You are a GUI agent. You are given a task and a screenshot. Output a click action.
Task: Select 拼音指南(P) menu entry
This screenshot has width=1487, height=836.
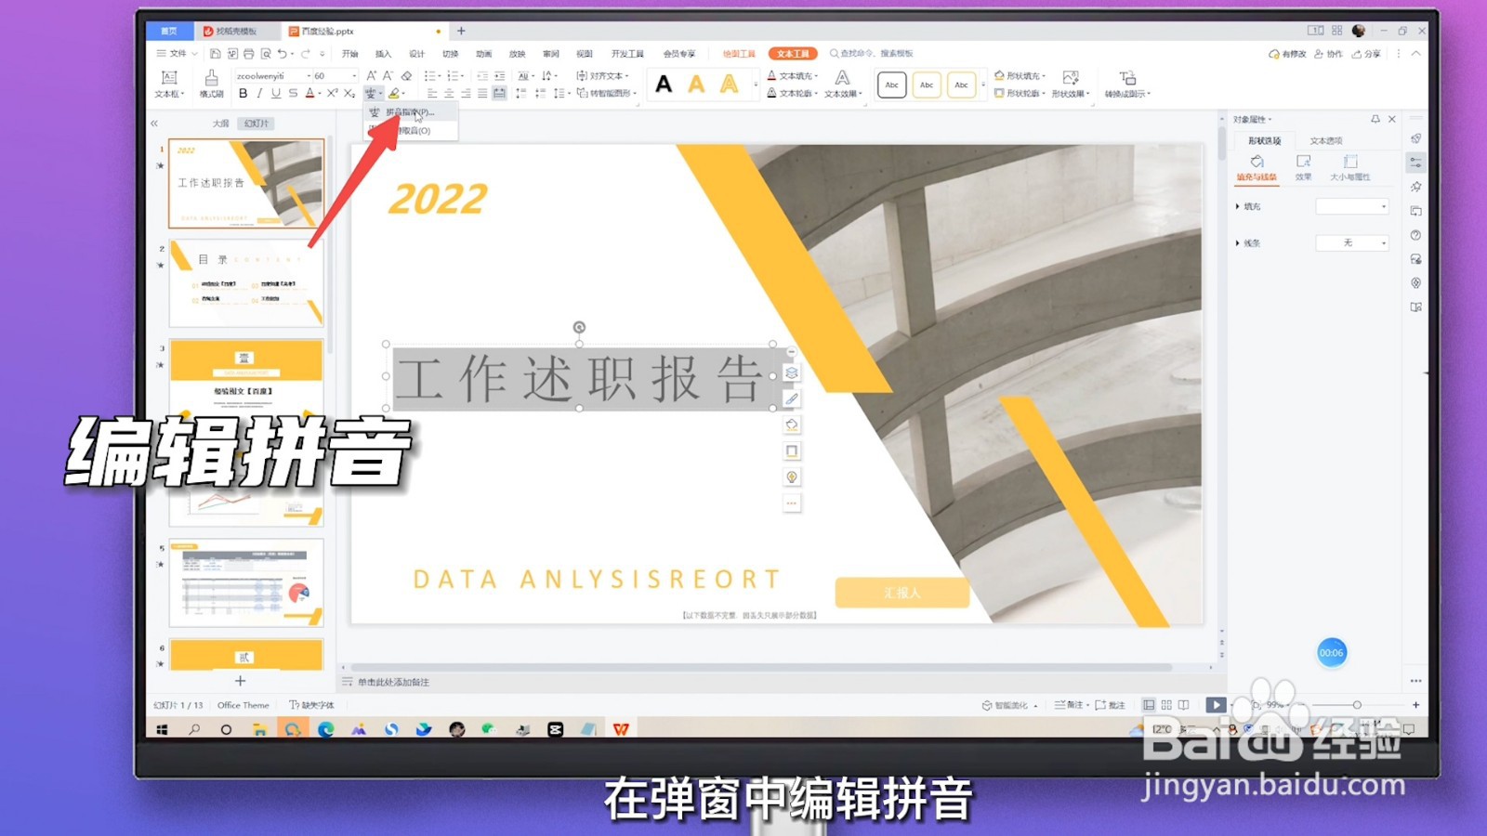pos(409,112)
